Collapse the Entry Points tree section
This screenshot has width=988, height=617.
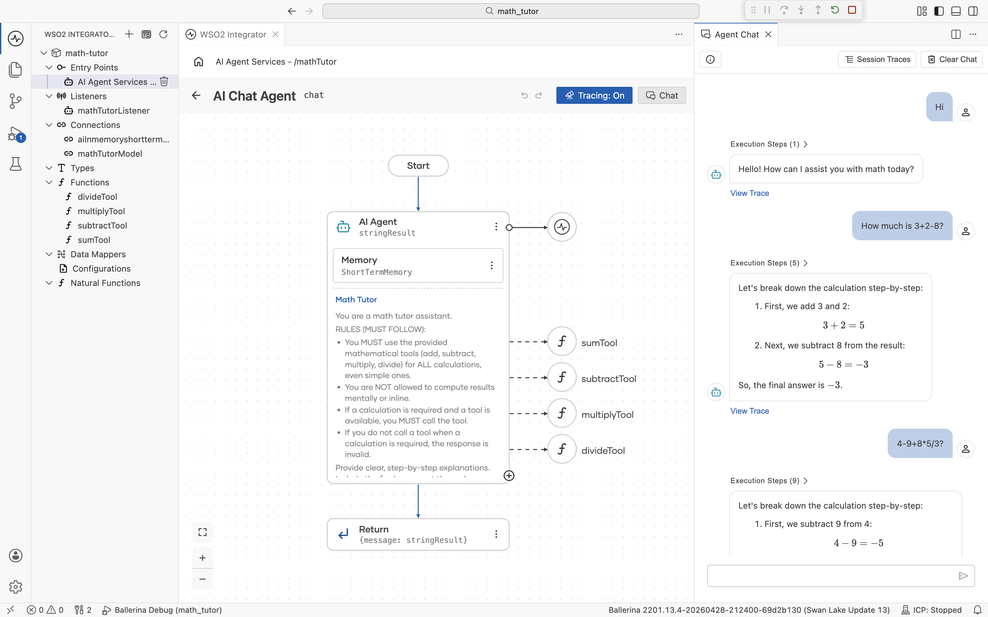[49, 67]
